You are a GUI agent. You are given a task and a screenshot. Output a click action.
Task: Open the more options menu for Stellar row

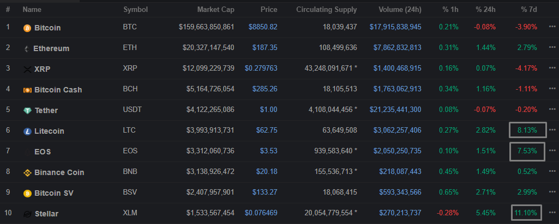point(552,212)
